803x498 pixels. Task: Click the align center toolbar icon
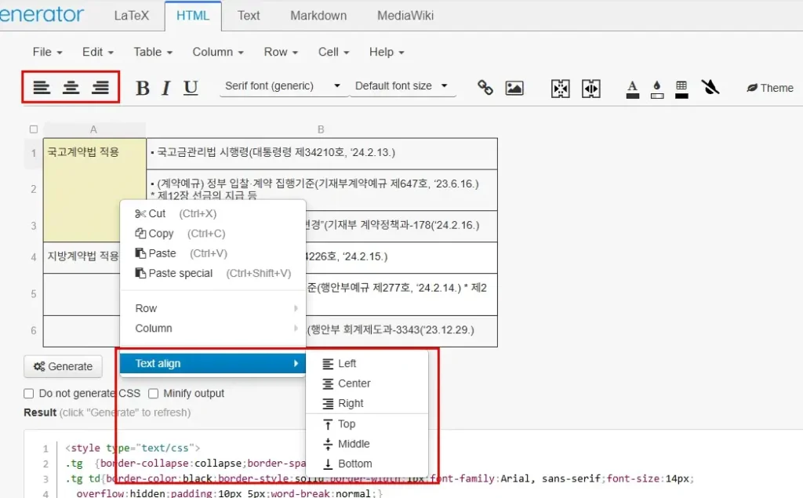tap(71, 87)
